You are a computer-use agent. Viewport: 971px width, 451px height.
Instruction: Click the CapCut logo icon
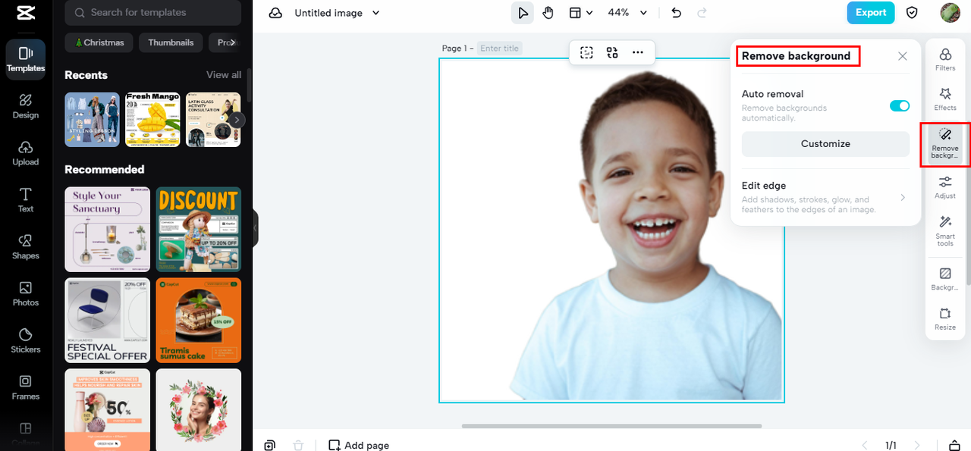pos(25,13)
